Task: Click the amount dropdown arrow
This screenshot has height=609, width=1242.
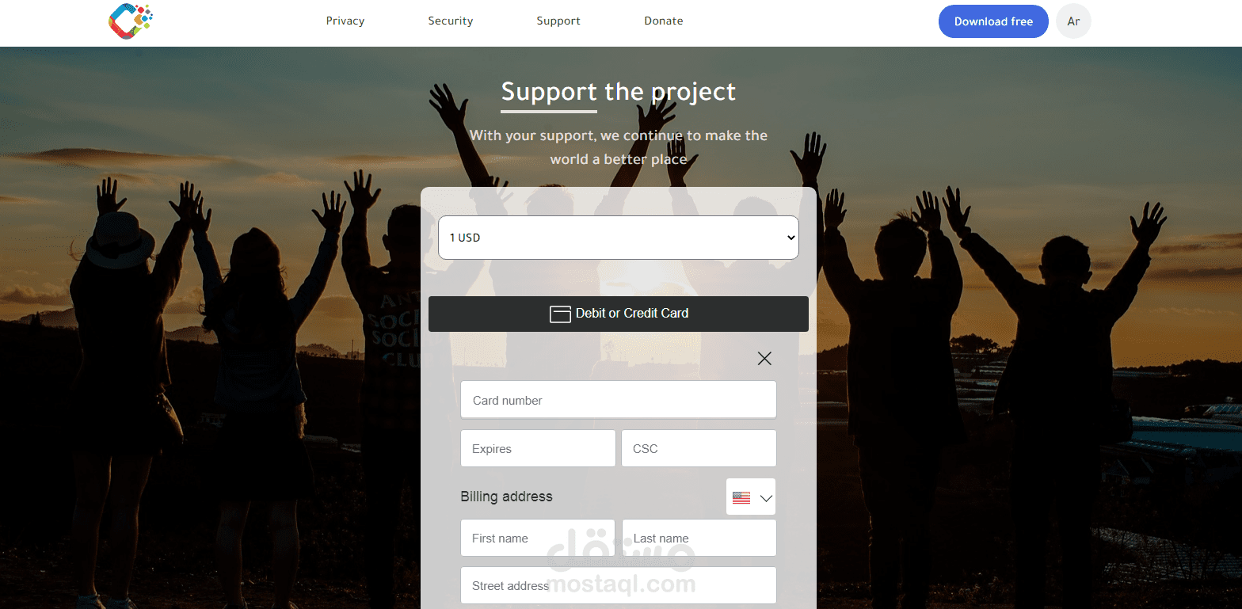Action: click(790, 238)
